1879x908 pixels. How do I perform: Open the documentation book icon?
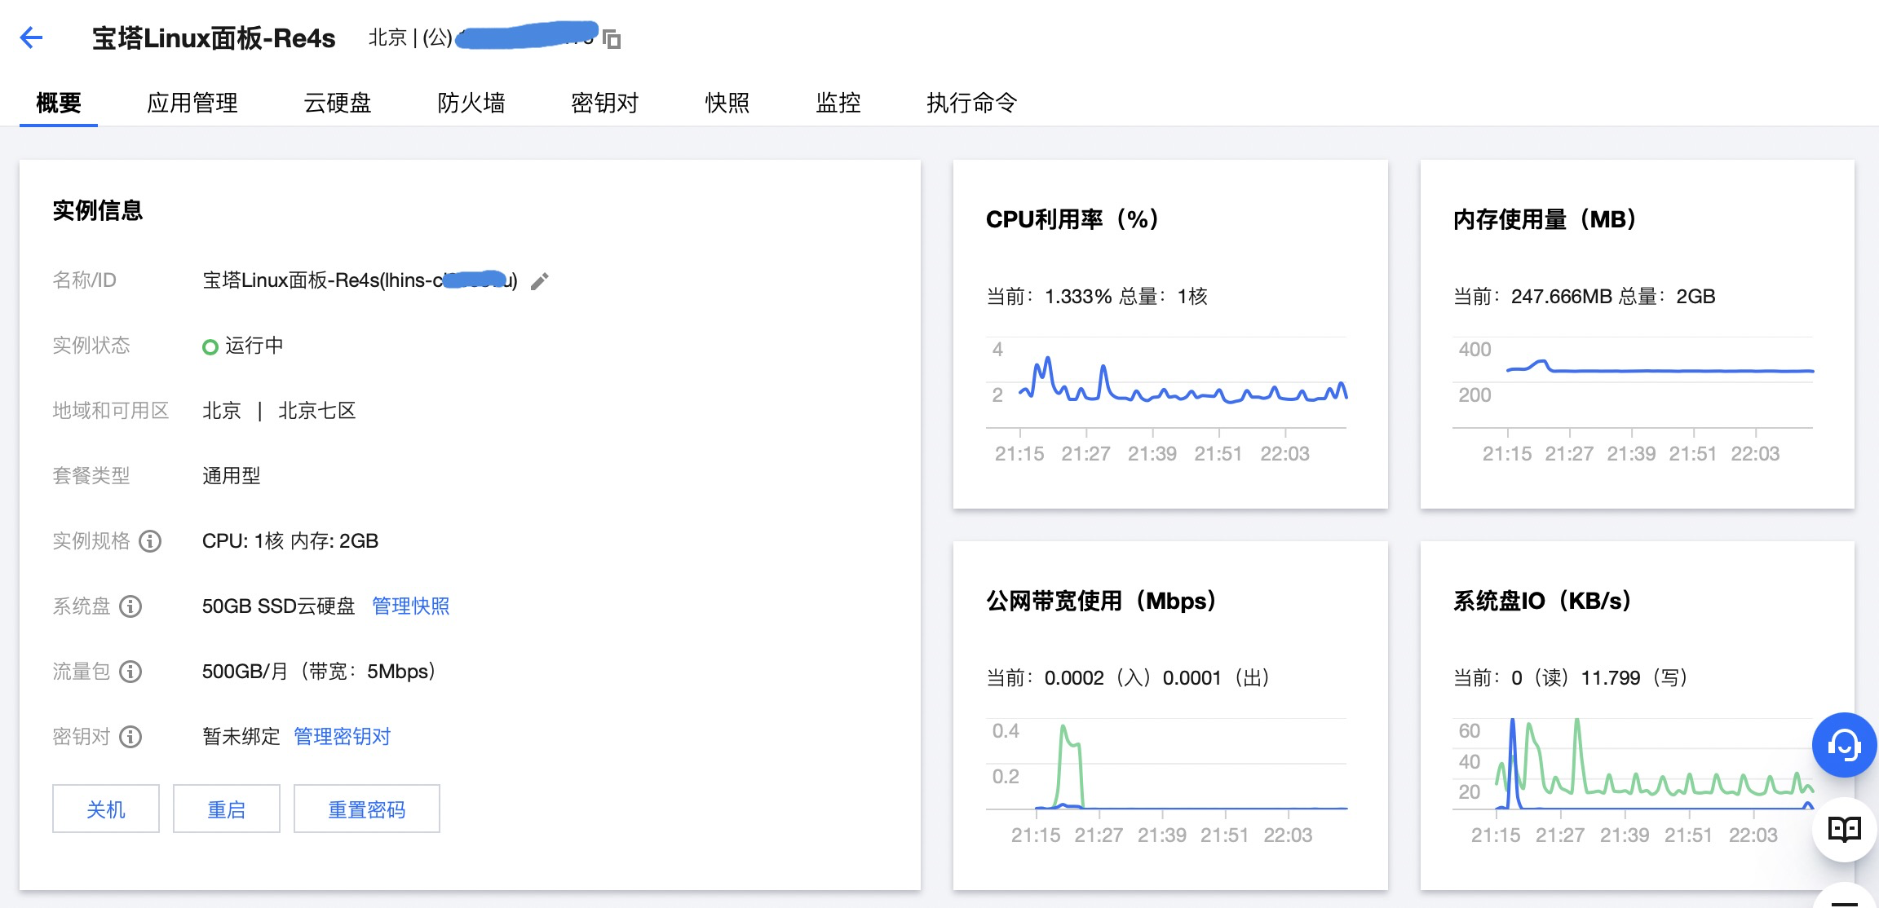point(1844,830)
